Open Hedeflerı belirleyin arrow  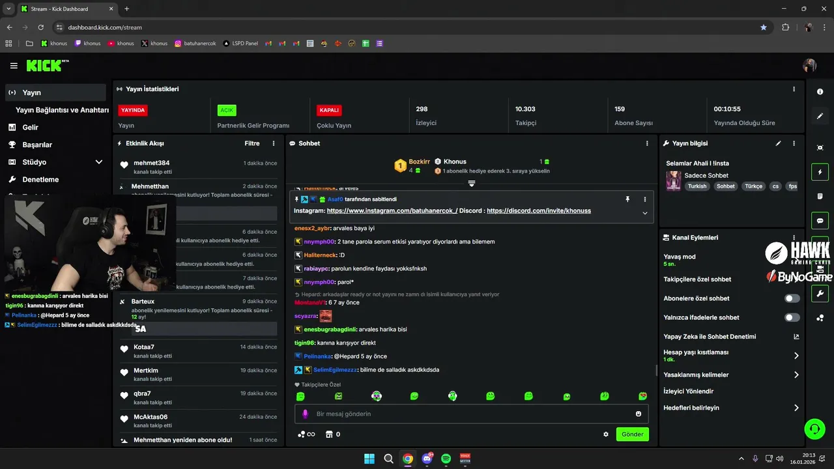point(796,408)
